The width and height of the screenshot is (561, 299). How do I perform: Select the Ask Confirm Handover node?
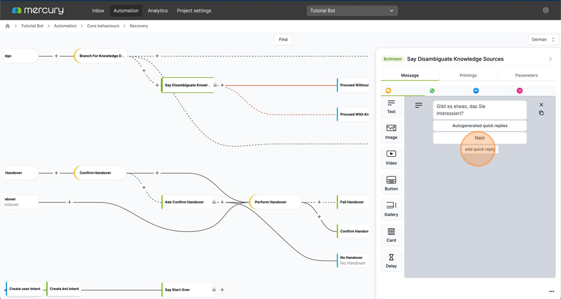(x=187, y=202)
